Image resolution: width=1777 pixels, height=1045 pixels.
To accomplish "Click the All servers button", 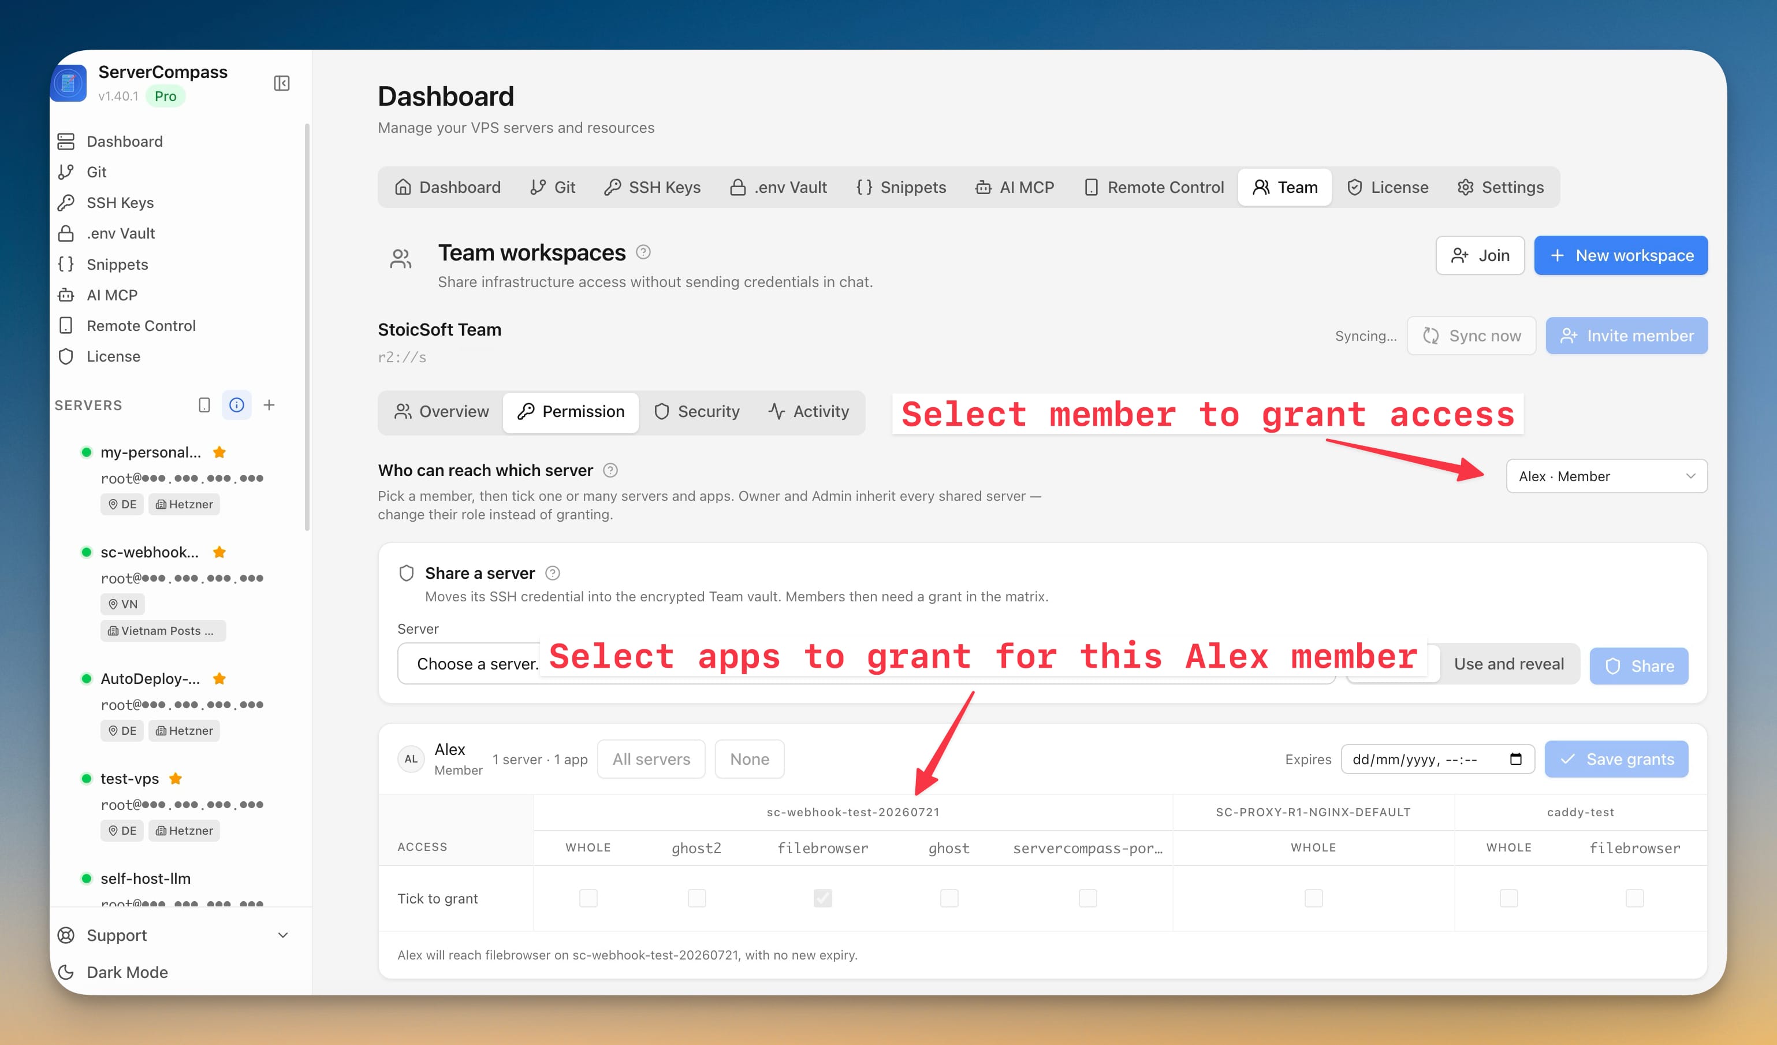I will pyautogui.click(x=651, y=758).
